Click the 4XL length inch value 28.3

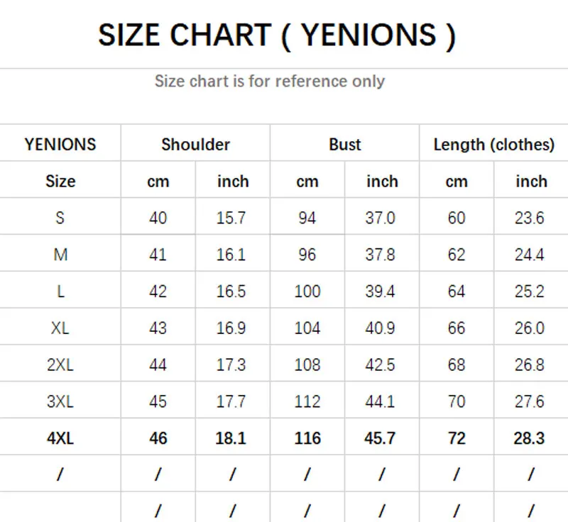pos(529,438)
